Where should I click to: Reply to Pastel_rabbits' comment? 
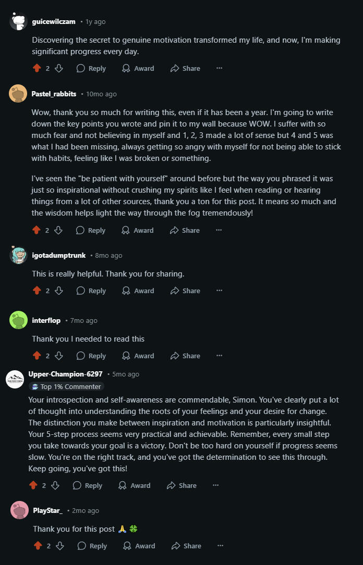pos(91,230)
